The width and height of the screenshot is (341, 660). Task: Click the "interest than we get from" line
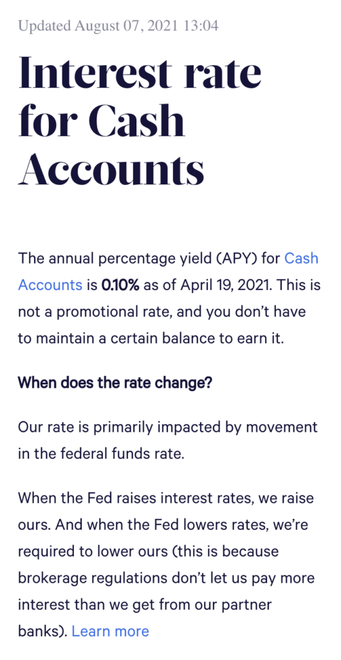tap(145, 605)
